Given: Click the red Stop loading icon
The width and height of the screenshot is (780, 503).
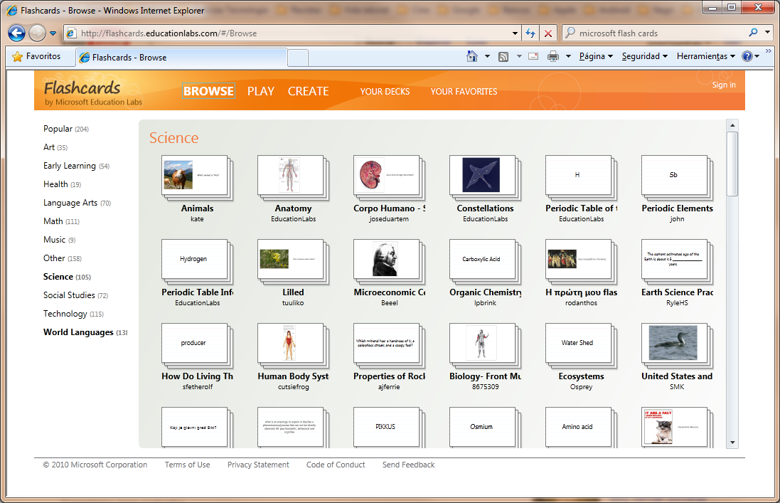Looking at the screenshot, I should [547, 33].
